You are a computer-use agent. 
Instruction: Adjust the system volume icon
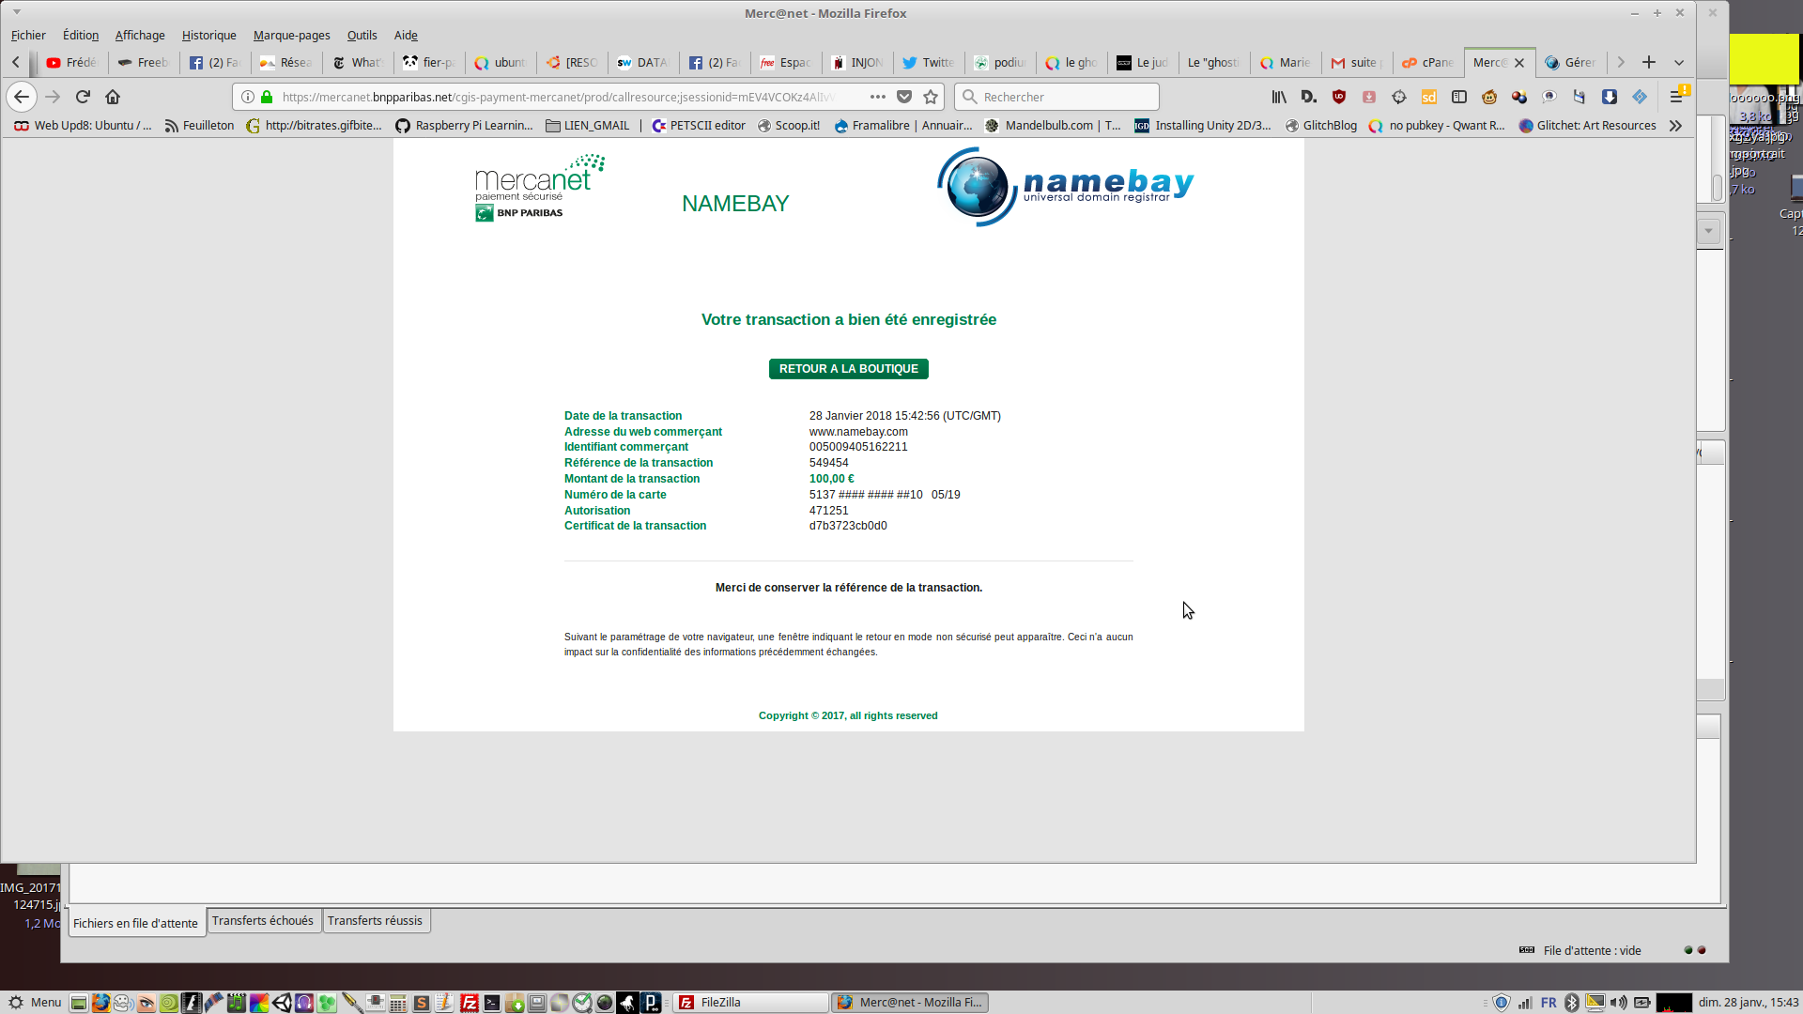1619,1003
